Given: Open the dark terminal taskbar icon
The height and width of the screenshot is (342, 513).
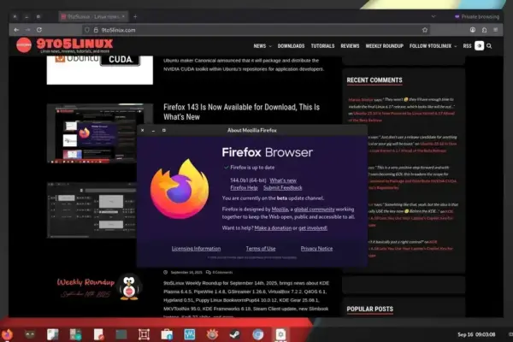Looking at the screenshot, I should pos(121,334).
